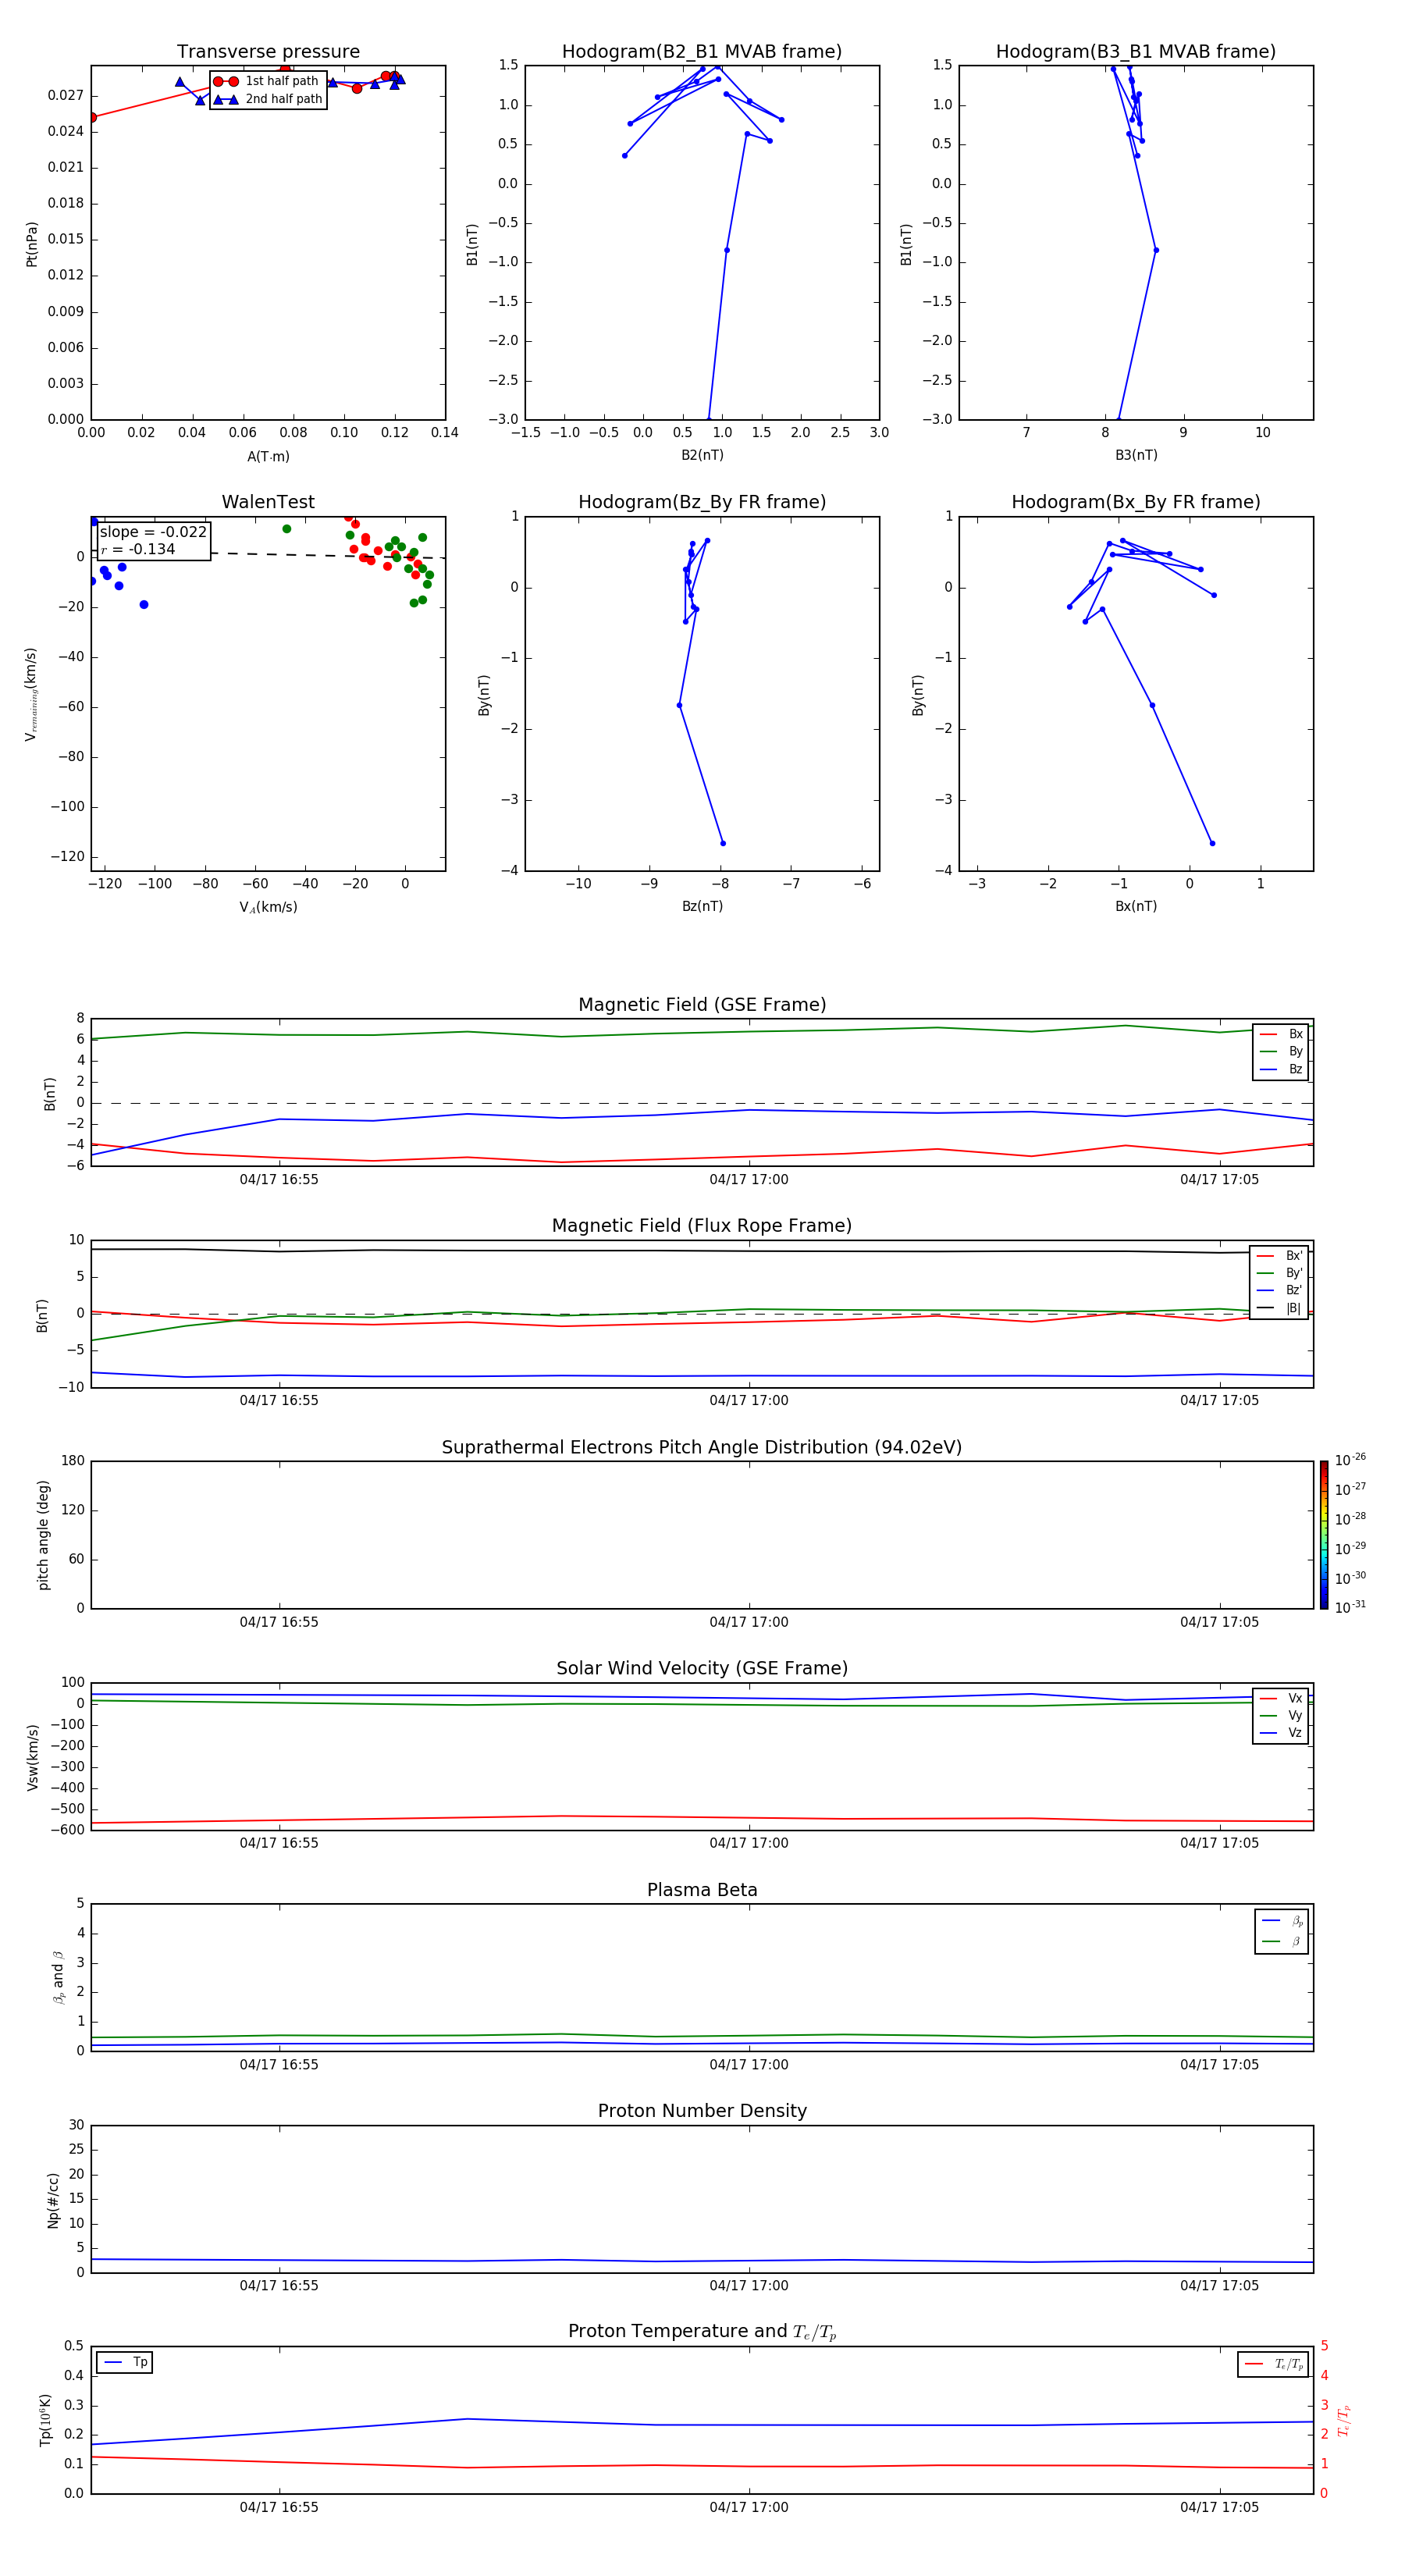Click the "Proton Number Density" title

click(702, 2111)
